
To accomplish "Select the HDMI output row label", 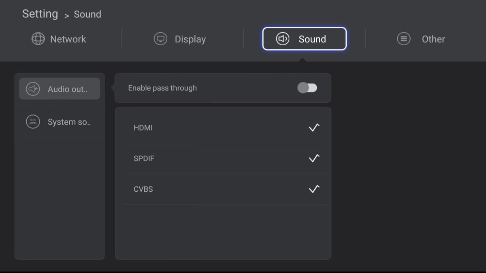I will 143,128.
